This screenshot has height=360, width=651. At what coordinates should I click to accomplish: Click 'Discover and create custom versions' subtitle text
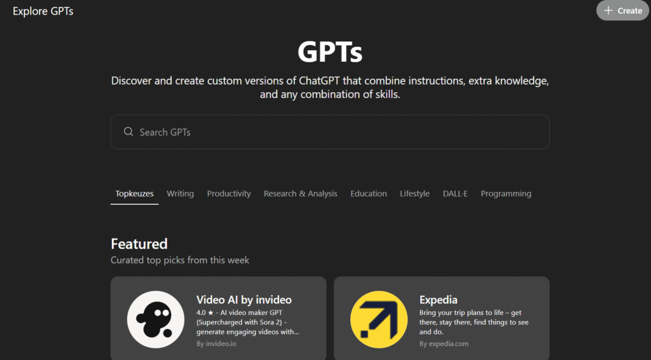pos(330,87)
